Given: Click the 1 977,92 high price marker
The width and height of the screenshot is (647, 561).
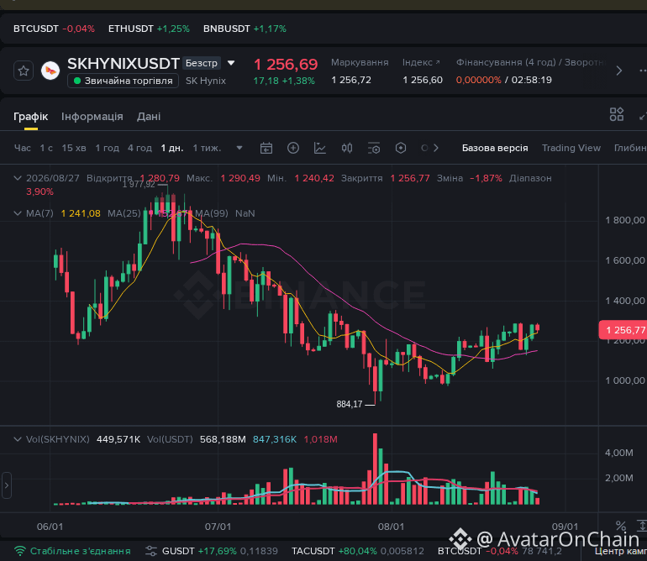Looking at the screenshot, I should pos(139,184).
